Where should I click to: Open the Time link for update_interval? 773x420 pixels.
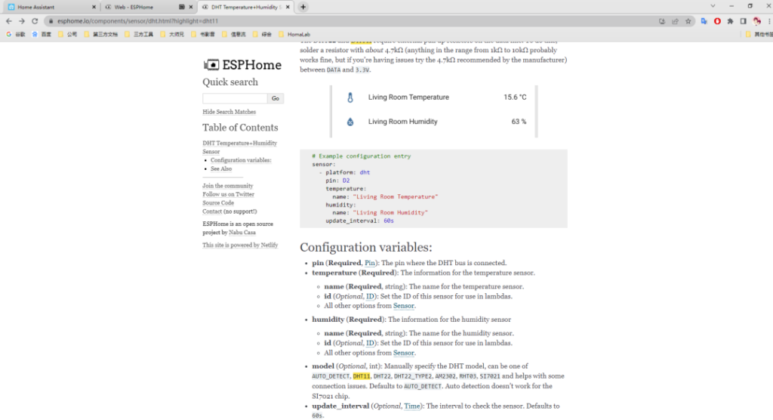411,406
